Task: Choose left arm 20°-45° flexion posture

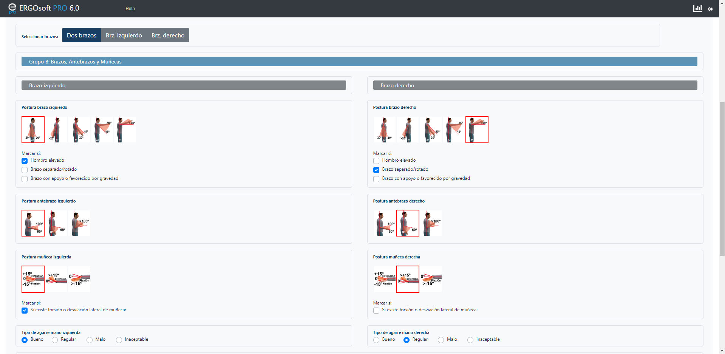Action: 79,130
